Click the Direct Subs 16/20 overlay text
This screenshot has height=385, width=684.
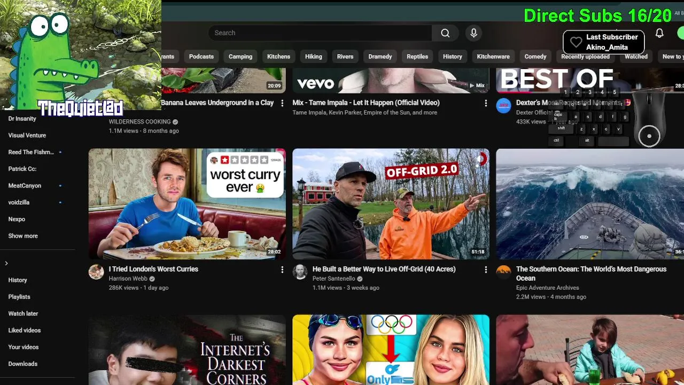pos(597,16)
